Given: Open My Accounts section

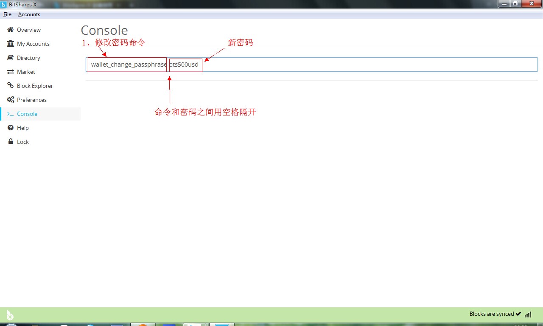Looking at the screenshot, I should 33,44.
